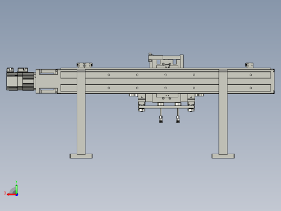Screen dimensions: 281x211
Task: Select the right support leg's base foot plate
Action: (223, 156)
